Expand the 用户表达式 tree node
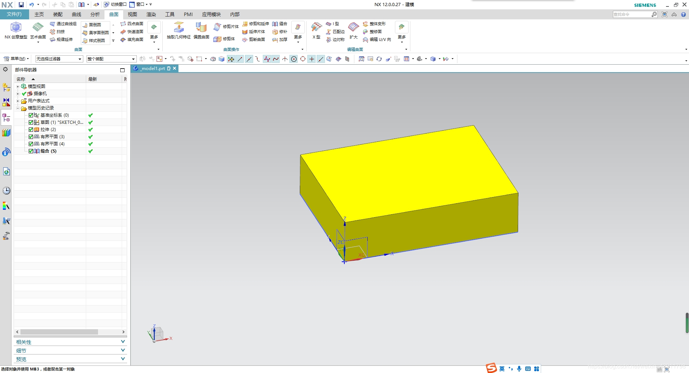This screenshot has width=689, height=373. (18, 101)
